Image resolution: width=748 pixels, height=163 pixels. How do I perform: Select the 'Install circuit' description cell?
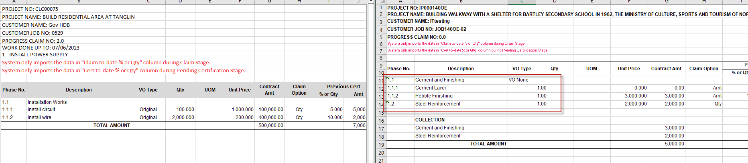coord(41,109)
